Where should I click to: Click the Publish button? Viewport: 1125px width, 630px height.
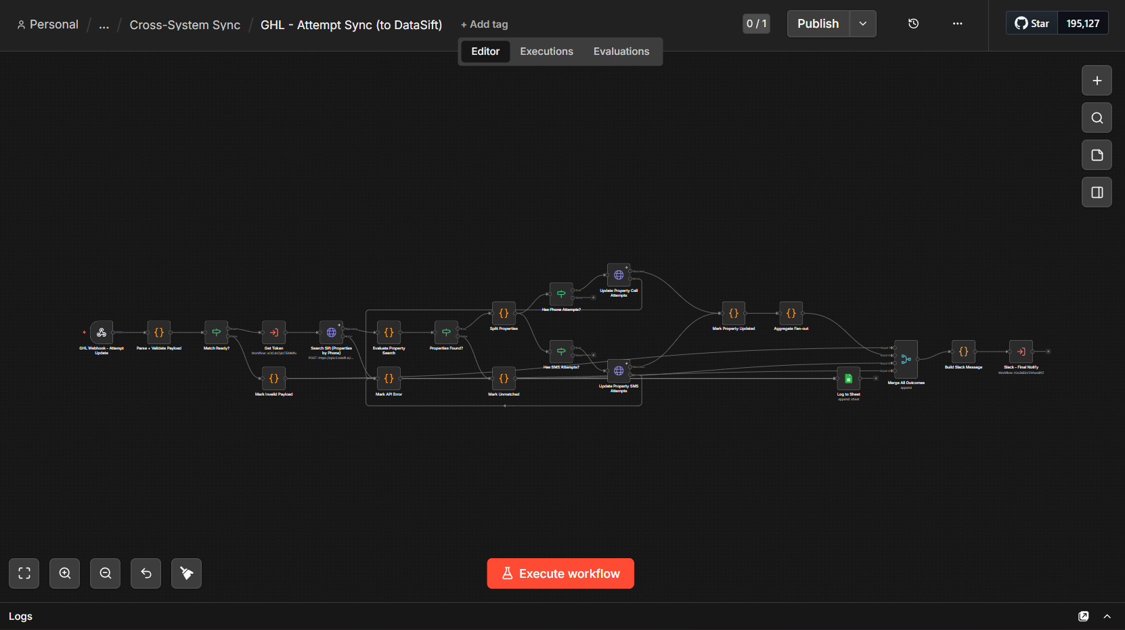click(x=818, y=24)
